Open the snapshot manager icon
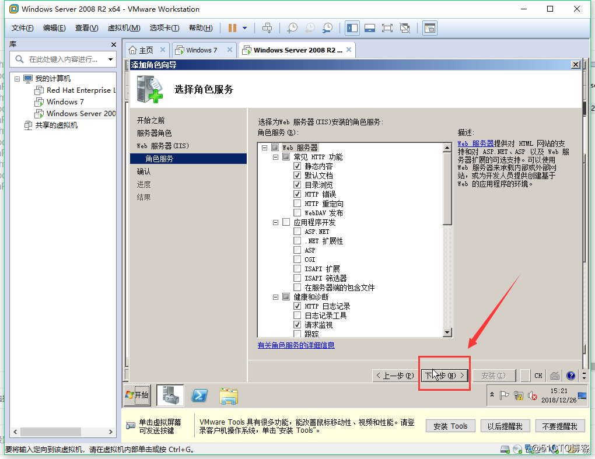Screen dimensions: 595x459 [x=327, y=28]
